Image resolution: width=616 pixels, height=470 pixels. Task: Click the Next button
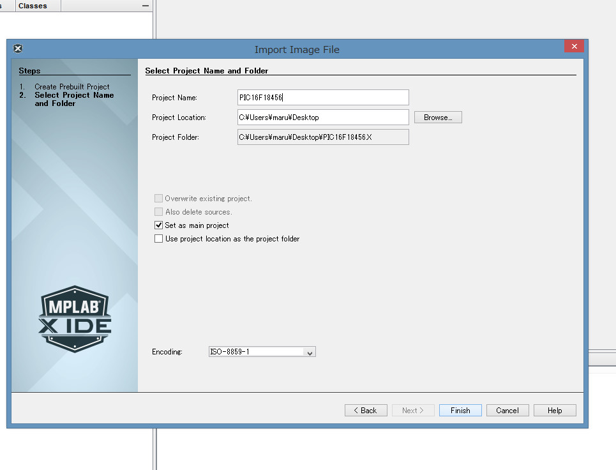point(413,410)
